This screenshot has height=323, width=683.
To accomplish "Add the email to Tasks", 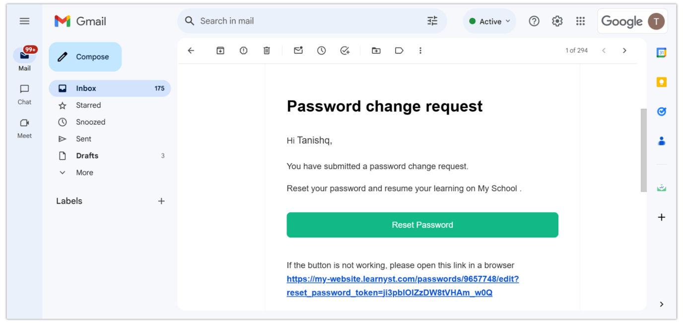I will tap(345, 50).
